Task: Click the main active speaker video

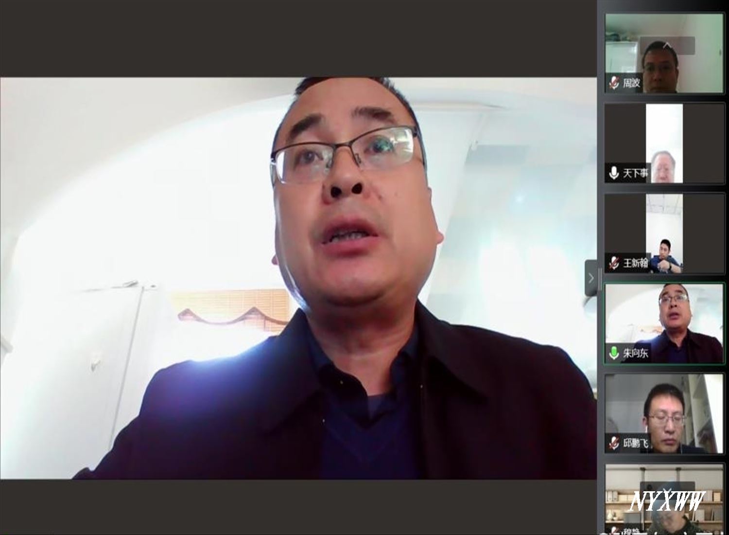Action: pos(298,278)
